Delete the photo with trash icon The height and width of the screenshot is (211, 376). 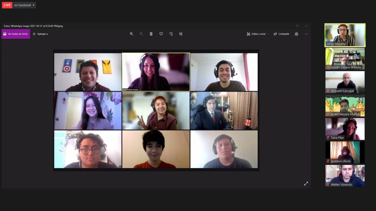[x=151, y=34]
